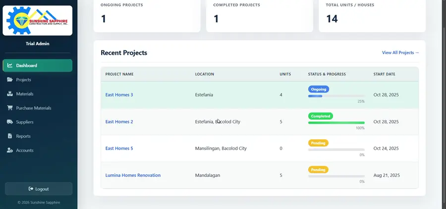Image resolution: width=446 pixels, height=209 pixels.
Task: Click location 'Mansilingan, Bacolod City'
Action: coord(221,148)
